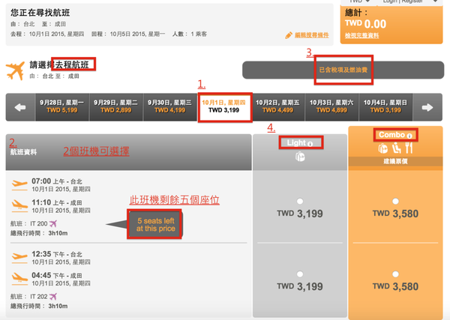Click the 航班資料 column header
This screenshot has width=450, height=320.
pyautogui.click(x=23, y=152)
